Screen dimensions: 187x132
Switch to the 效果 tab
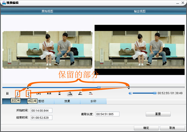pos(67,101)
